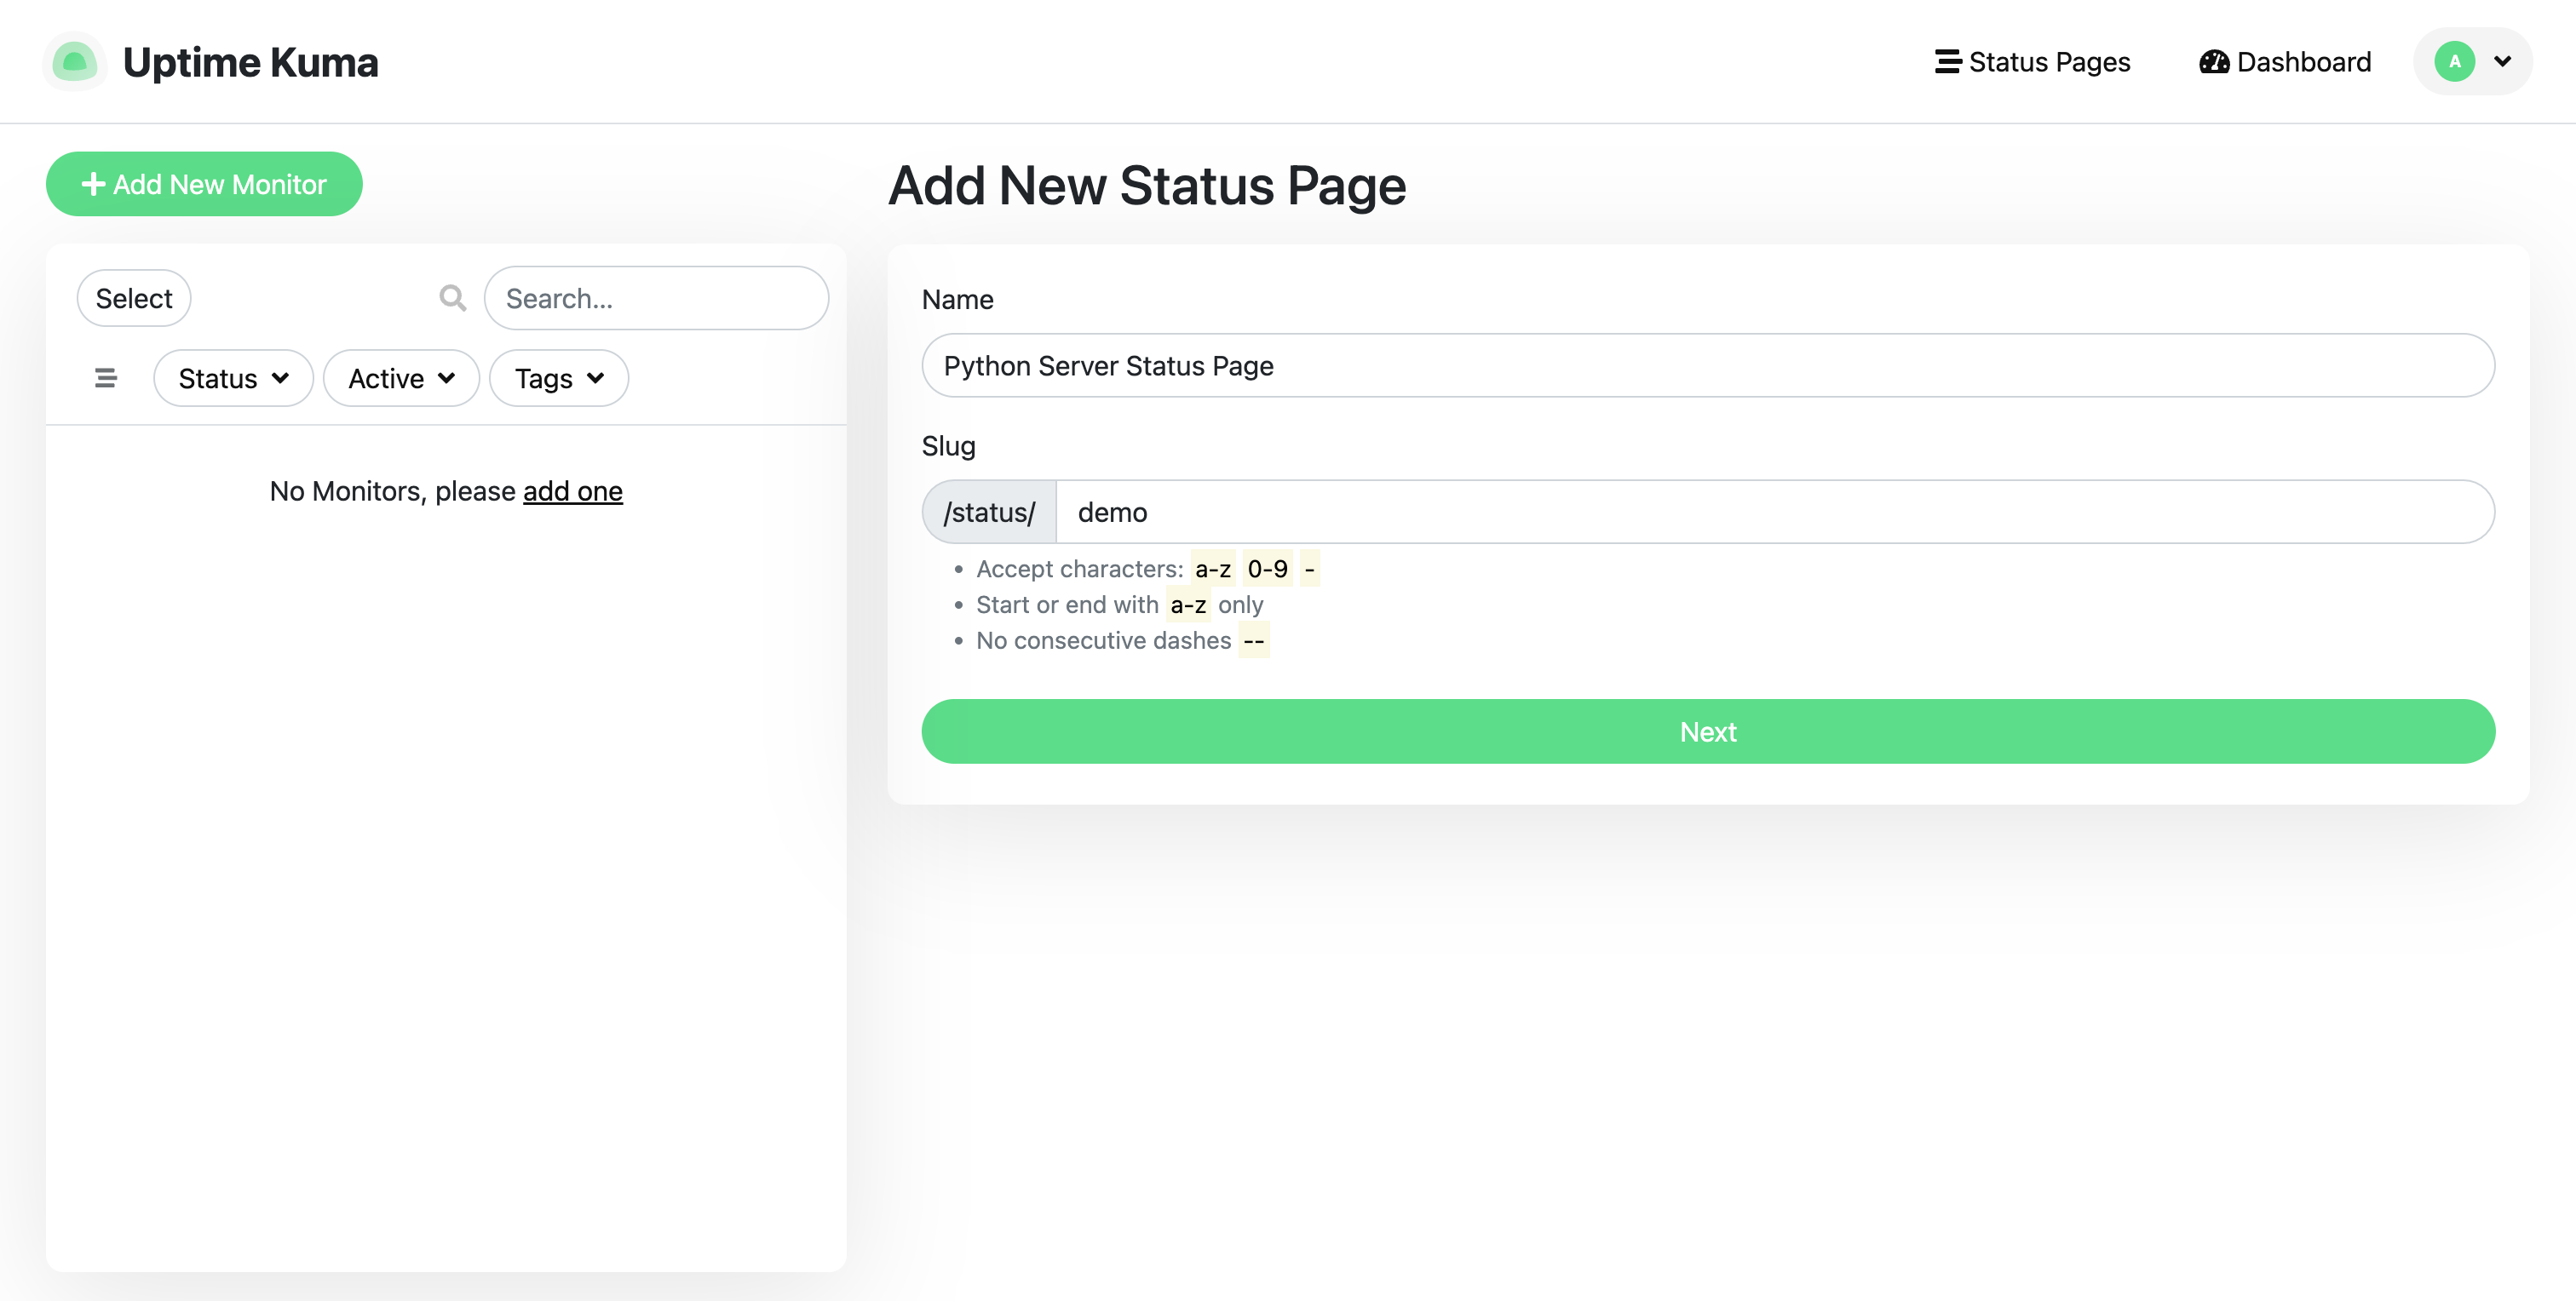
Task: Click the /status/ prefix label
Action: point(989,512)
